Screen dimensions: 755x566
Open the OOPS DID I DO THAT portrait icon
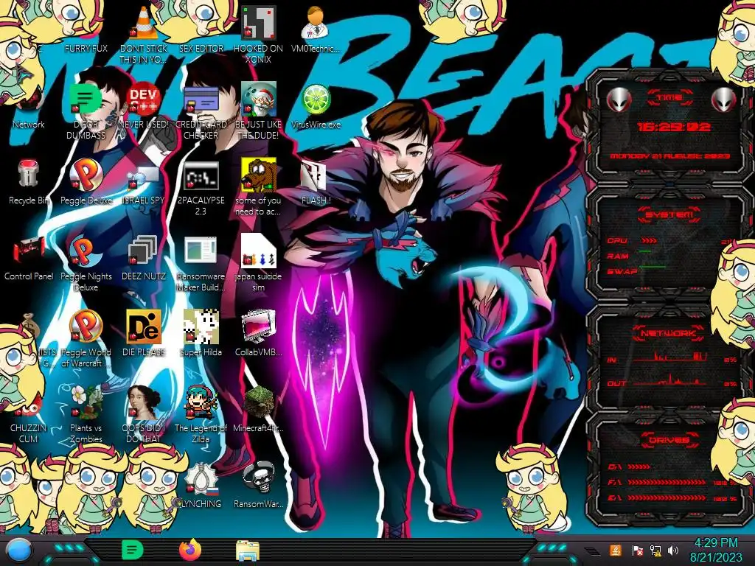144,402
